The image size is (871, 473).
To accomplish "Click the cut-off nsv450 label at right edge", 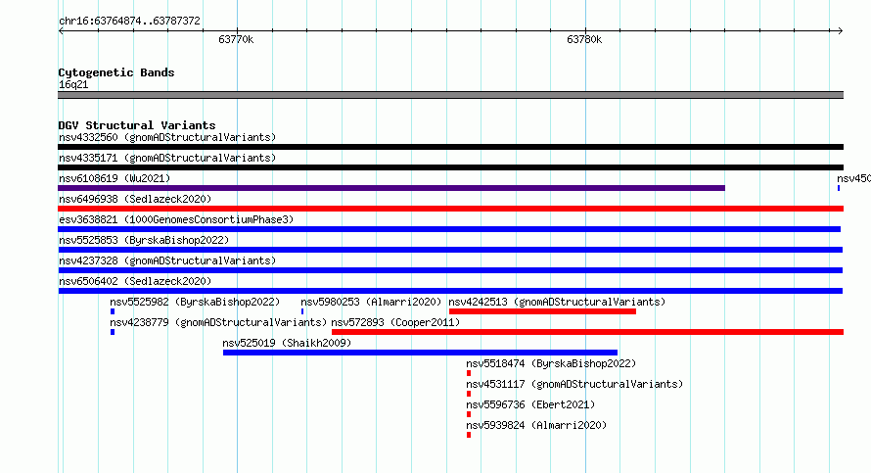I will tap(853, 178).
